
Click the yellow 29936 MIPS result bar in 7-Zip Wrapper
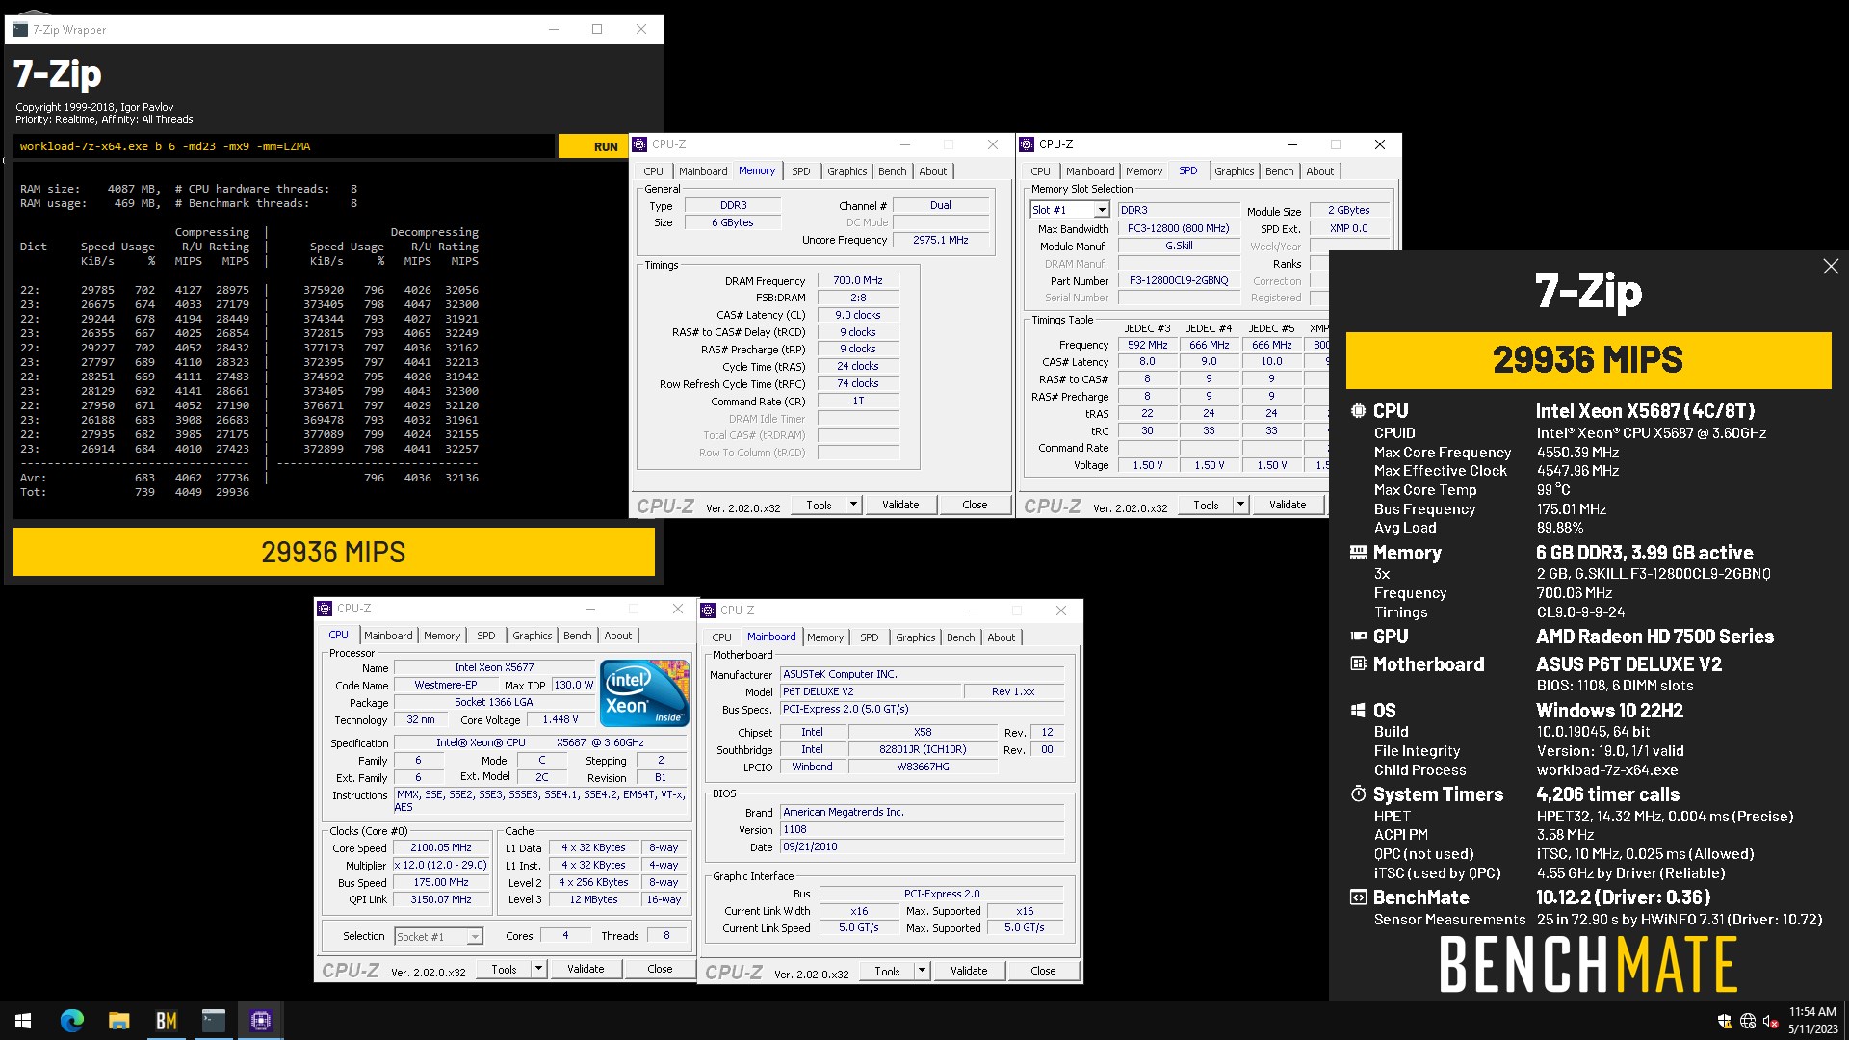(x=333, y=552)
